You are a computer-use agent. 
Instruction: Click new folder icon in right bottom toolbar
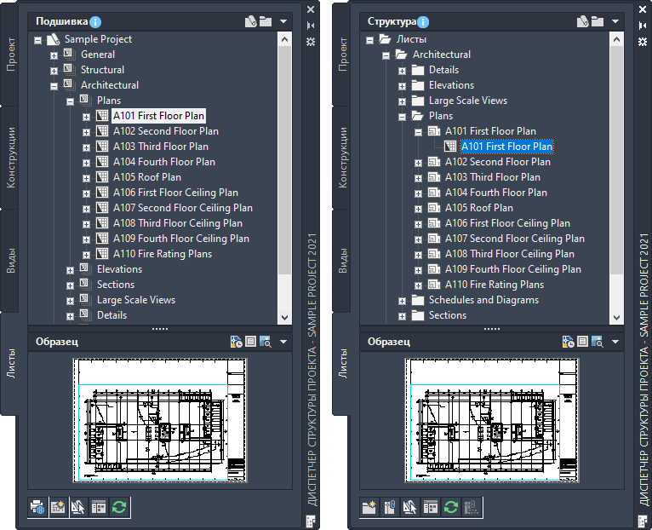coord(369,507)
